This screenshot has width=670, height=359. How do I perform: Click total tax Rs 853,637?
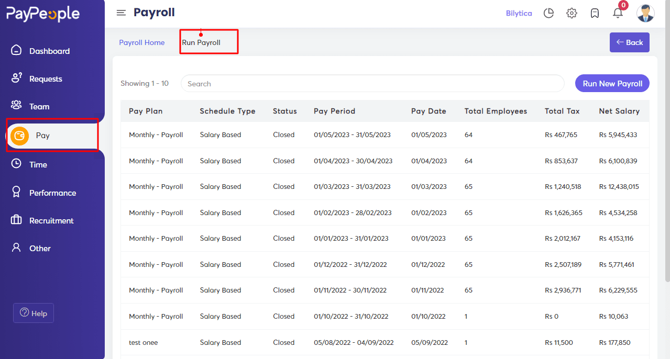[x=561, y=161]
